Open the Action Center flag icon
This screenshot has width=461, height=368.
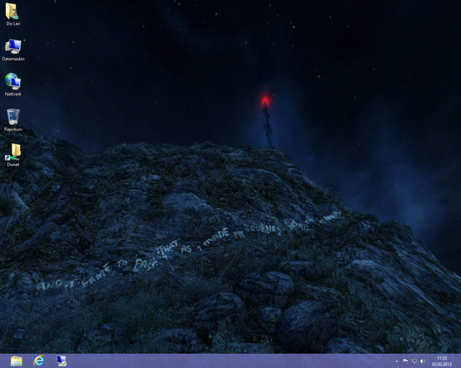(405, 361)
